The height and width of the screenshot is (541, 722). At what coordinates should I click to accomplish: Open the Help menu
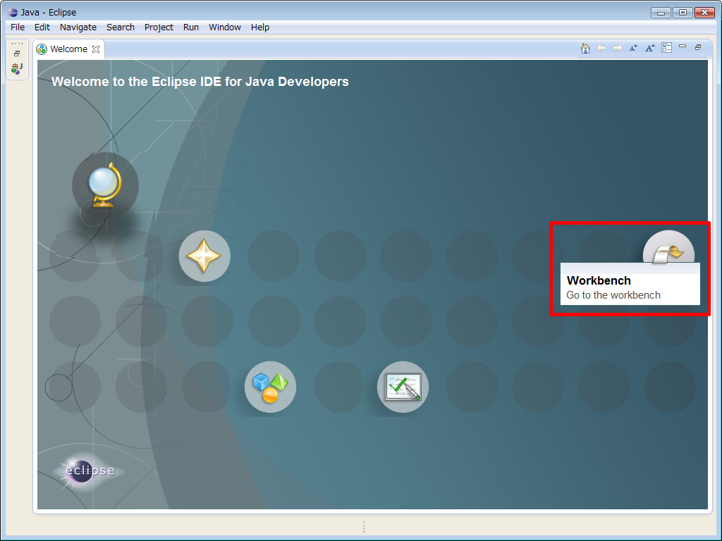coord(260,27)
